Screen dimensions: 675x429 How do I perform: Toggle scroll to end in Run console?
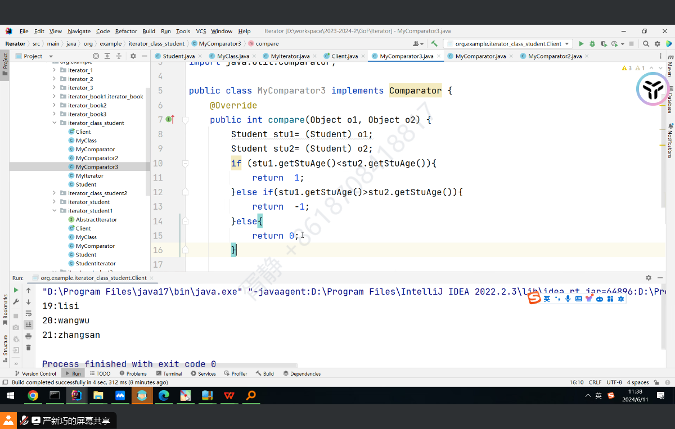29,324
